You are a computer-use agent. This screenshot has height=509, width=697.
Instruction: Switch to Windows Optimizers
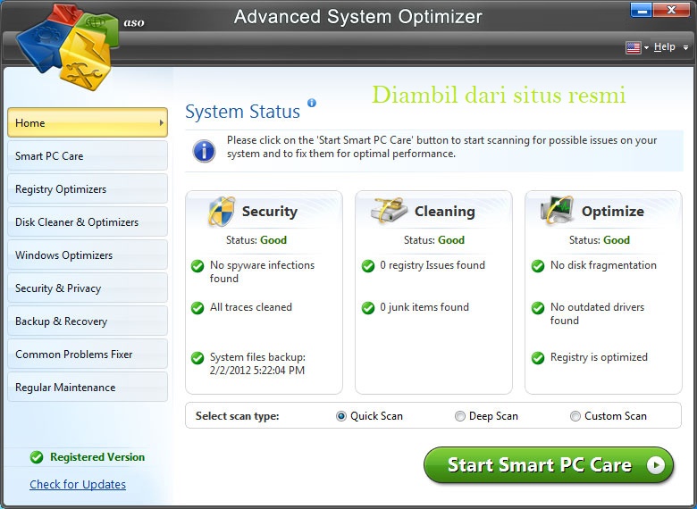[x=88, y=254]
